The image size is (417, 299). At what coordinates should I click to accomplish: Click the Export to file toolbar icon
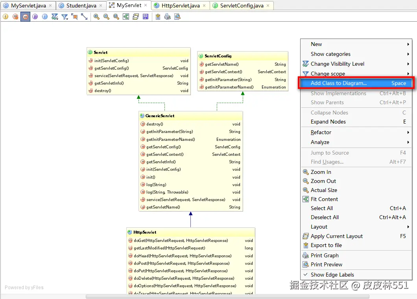tap(158, 17)
